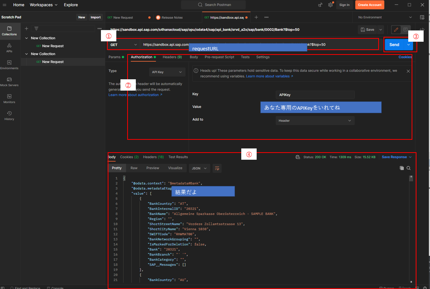Click the Import button
The width and height of the screenshot is (430, 289).
(96, 17)
